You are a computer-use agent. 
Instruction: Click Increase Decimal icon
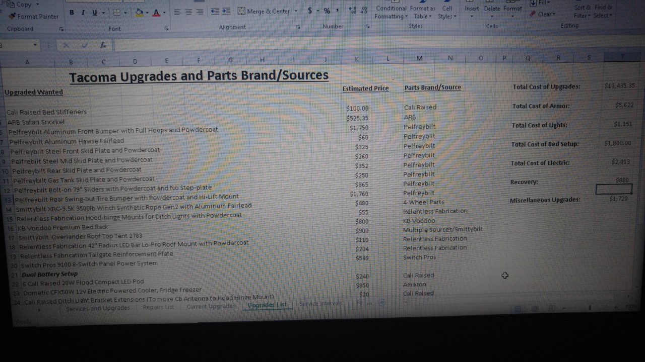point(352,10)
